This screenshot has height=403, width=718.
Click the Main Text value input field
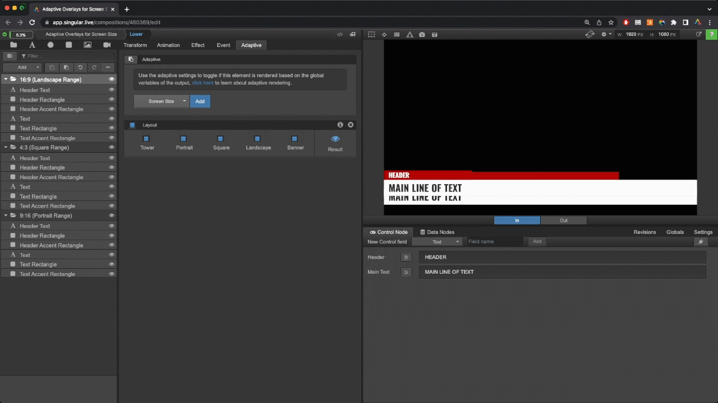tap(561, 272)
